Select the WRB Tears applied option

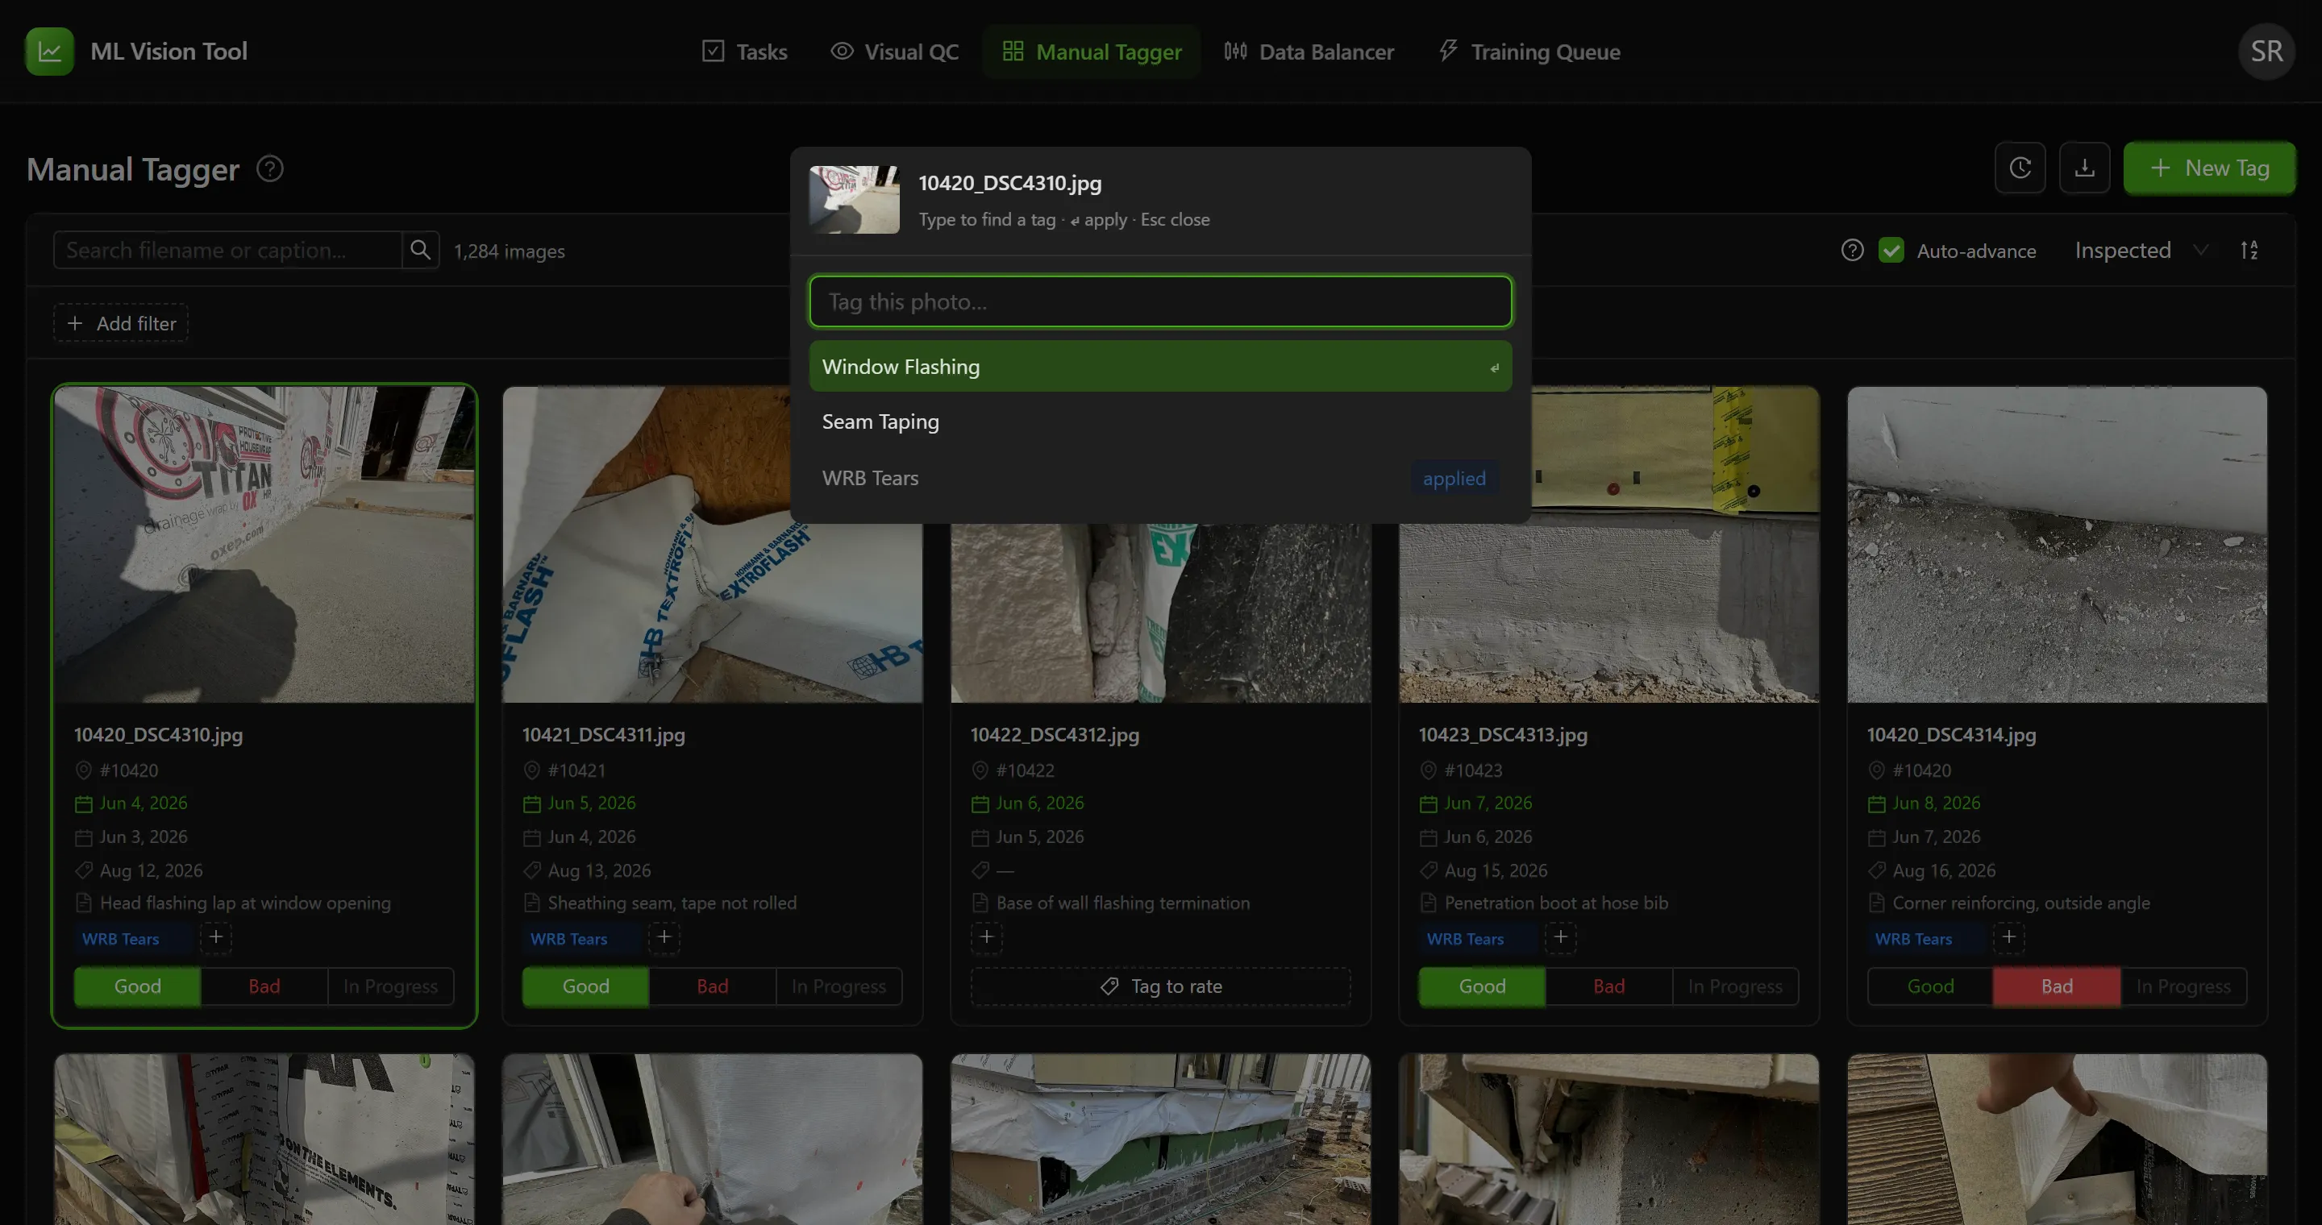1160,477
